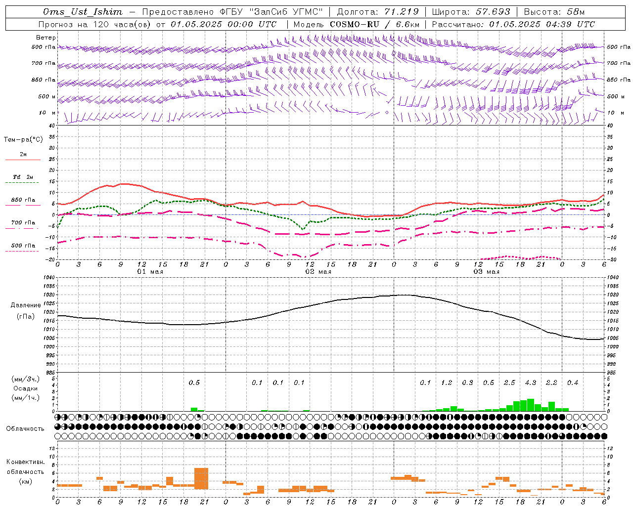Click the 2.2 precipitation total value
This screenshot has width=633, height=506.
point(551,383)
